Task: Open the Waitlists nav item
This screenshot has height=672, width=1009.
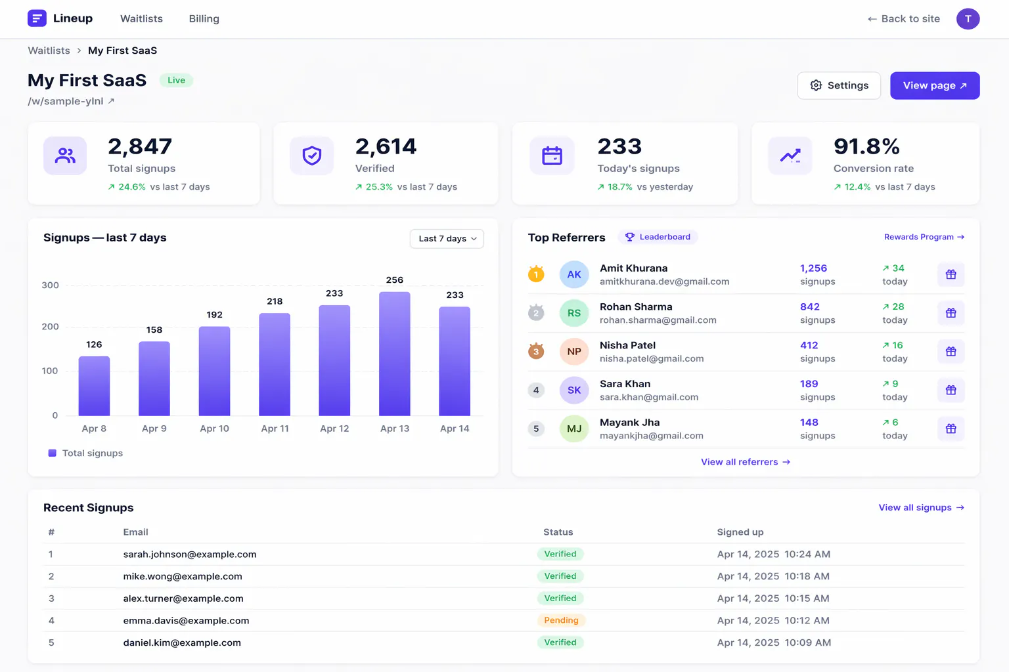Action: 141,19
